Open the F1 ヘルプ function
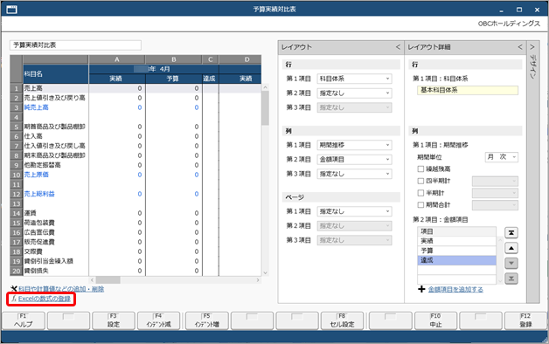The width and height of the screenshot is (549, 344). pos(24,320)
